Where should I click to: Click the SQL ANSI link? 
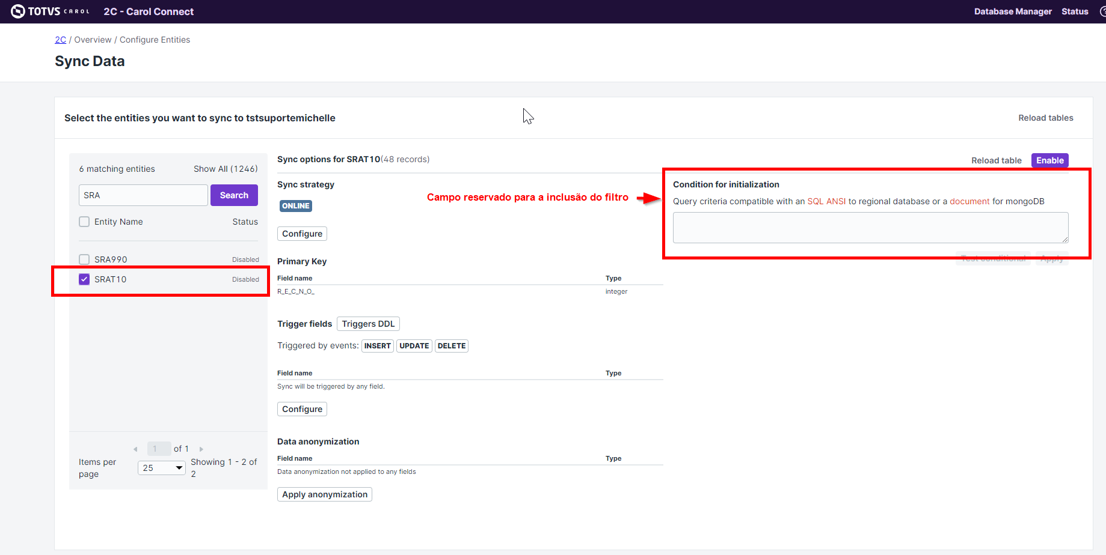coord(826,201)
